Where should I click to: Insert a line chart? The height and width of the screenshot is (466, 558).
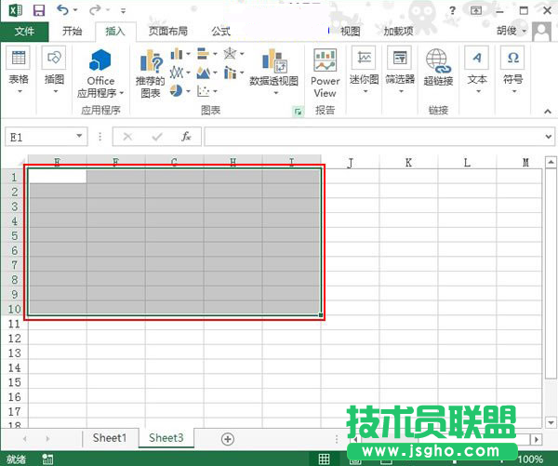[177, 73]
